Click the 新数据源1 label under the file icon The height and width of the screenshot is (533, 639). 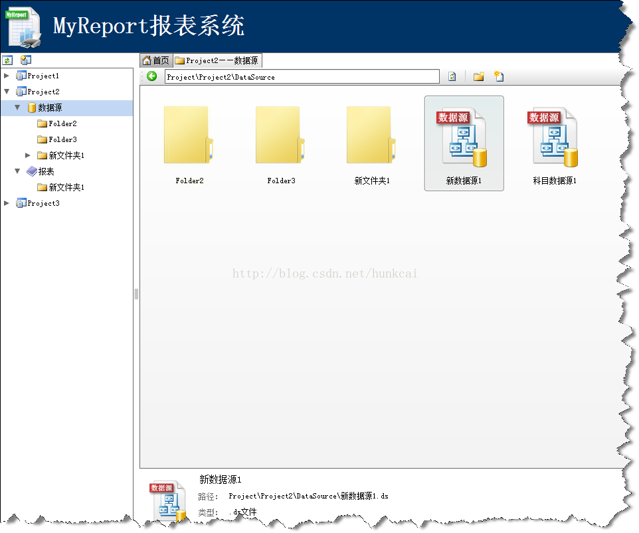(x=464, y=181)
